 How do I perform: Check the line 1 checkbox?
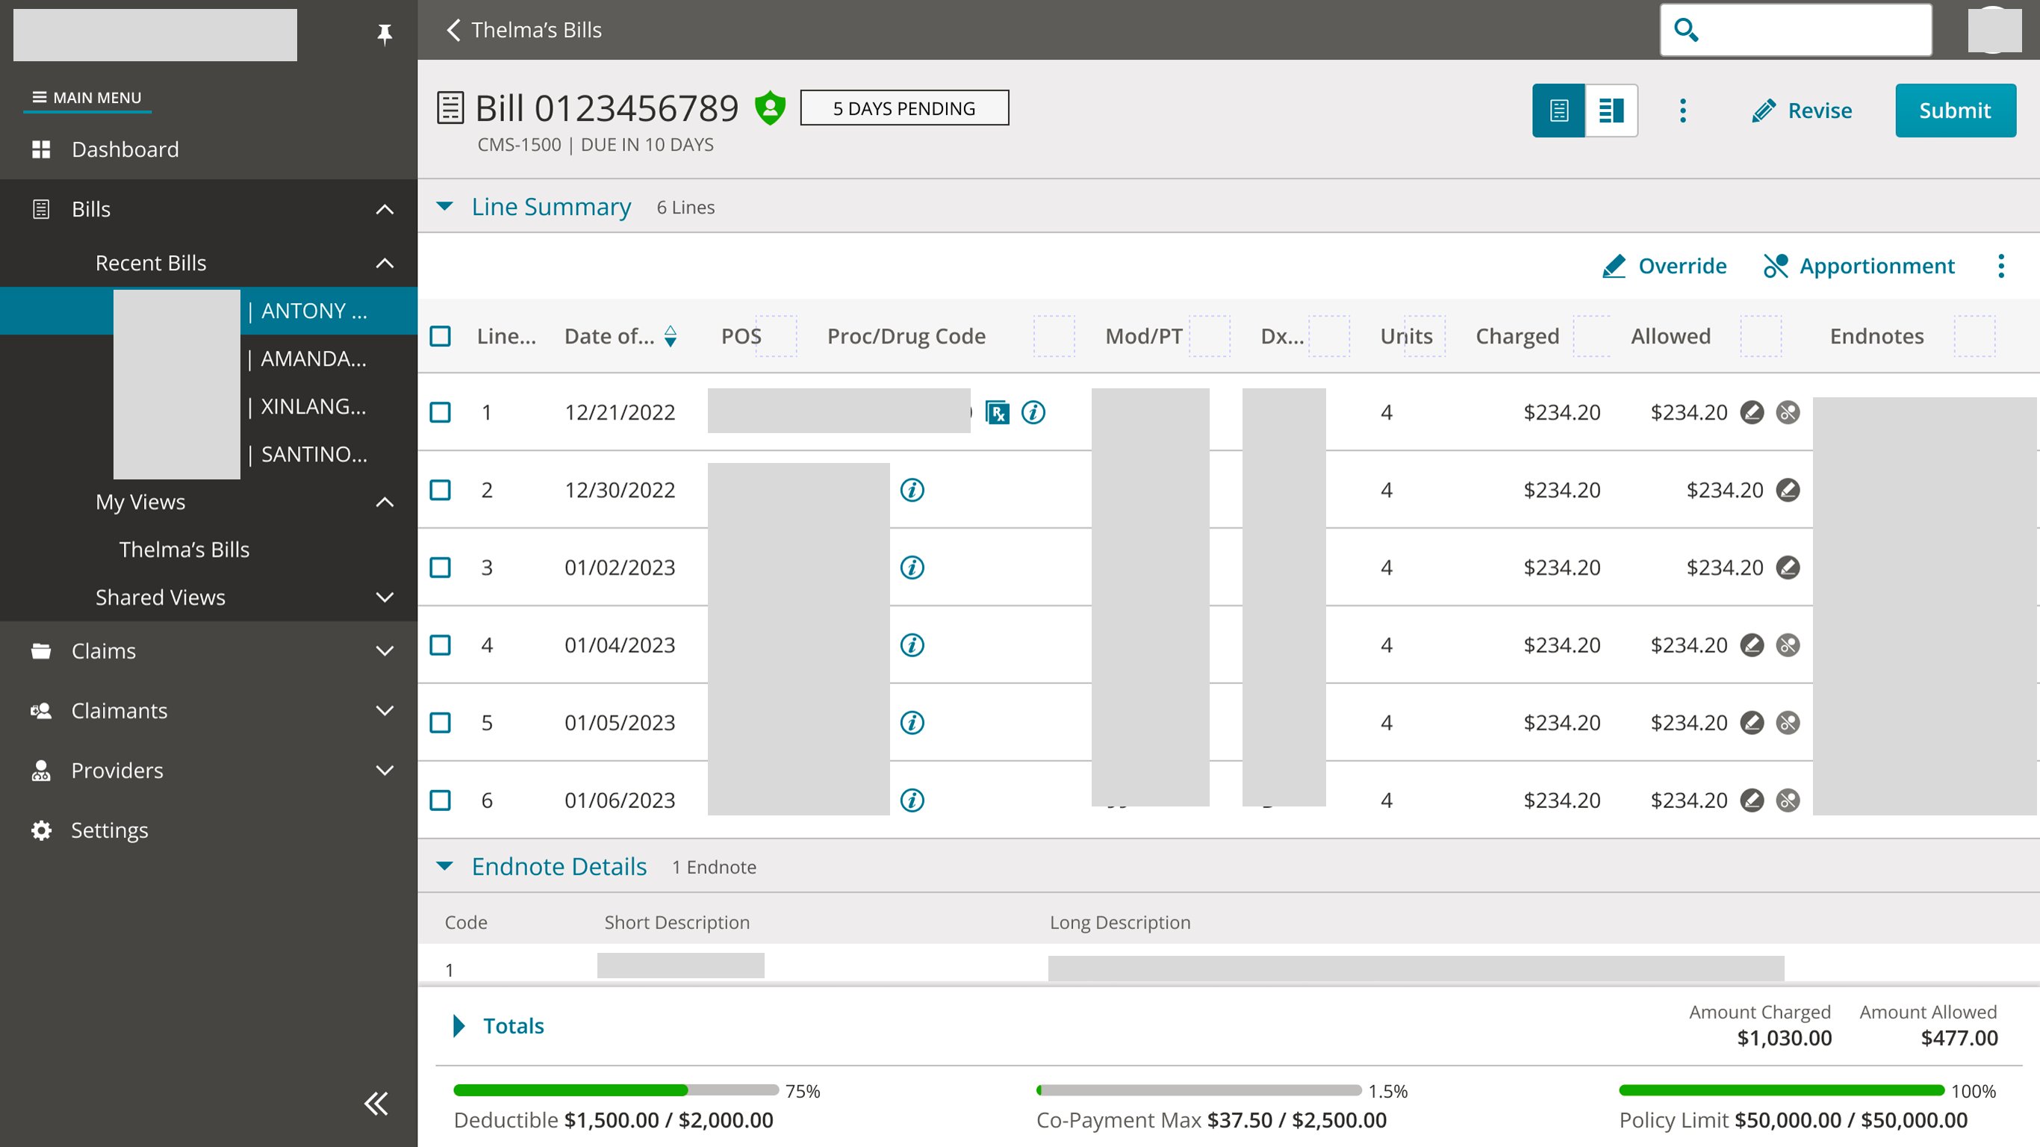pyautogui.click(x=441, y=412)
